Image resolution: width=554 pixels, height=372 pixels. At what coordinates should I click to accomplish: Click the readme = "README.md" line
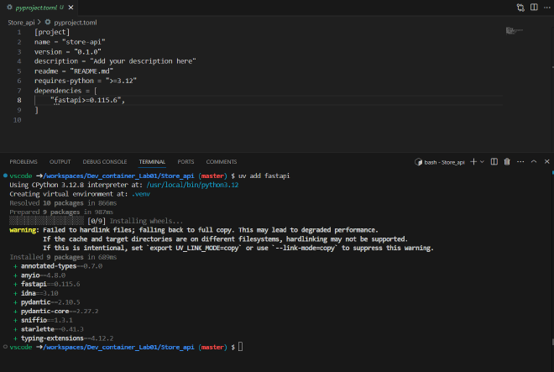[x=74, y=71]
